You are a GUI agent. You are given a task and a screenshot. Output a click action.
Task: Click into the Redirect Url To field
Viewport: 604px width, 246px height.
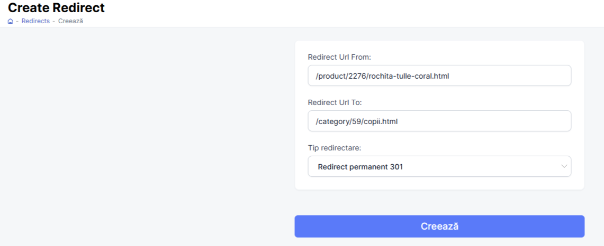[439, 121]
